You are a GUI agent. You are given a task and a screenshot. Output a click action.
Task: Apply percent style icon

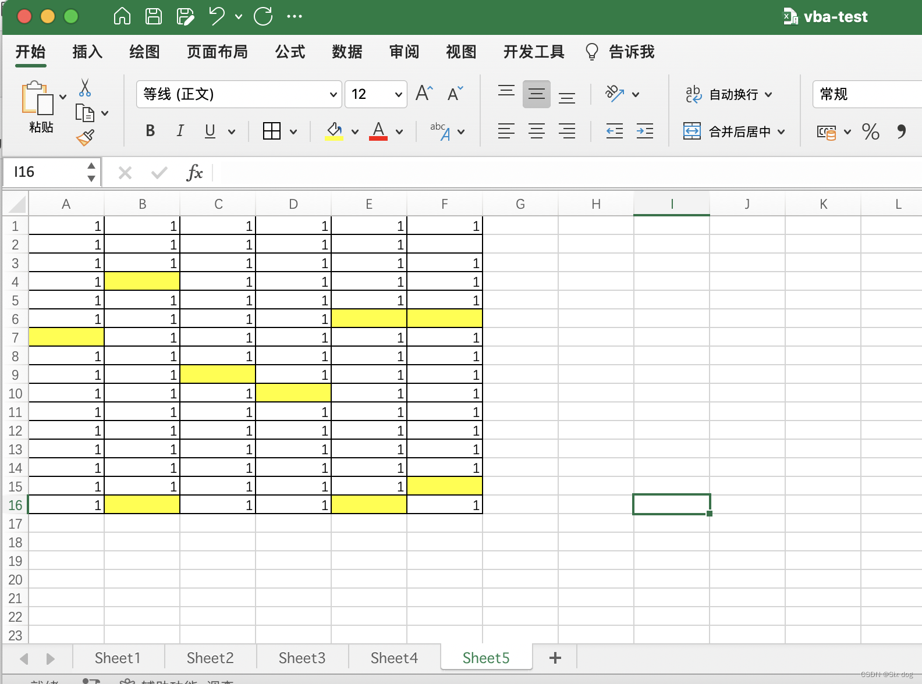871,132
